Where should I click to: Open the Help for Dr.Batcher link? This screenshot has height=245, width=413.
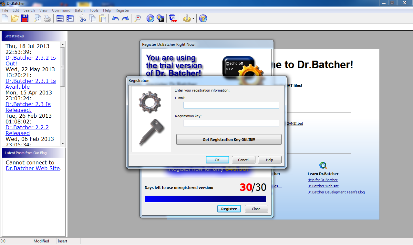tap(323, 180)
